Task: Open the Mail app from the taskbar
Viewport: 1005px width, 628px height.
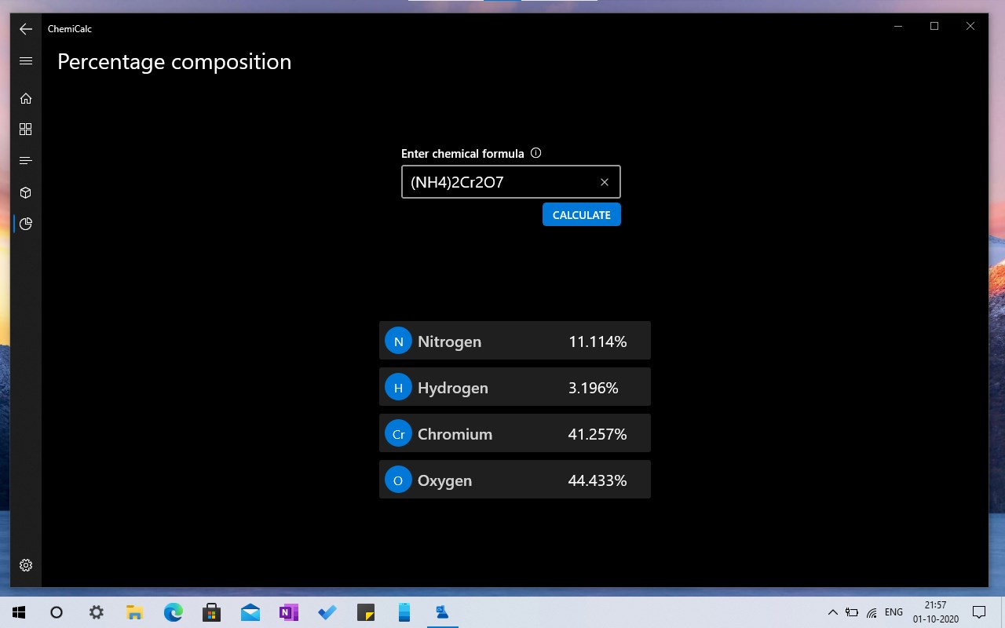Action: pyautogui.click(x=250, y=612)
